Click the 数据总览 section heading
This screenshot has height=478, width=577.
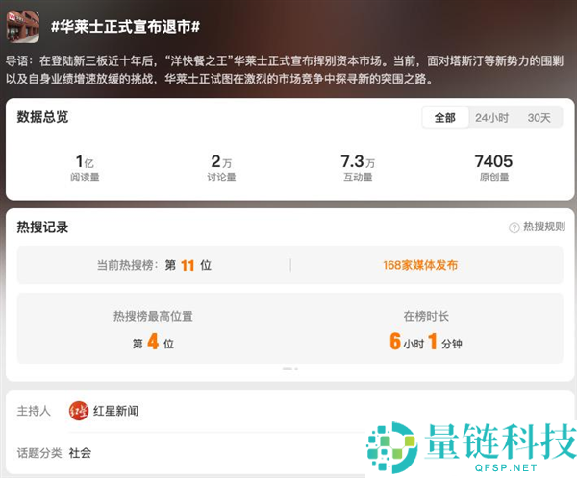pyautogui.click(x=42, y=117)
